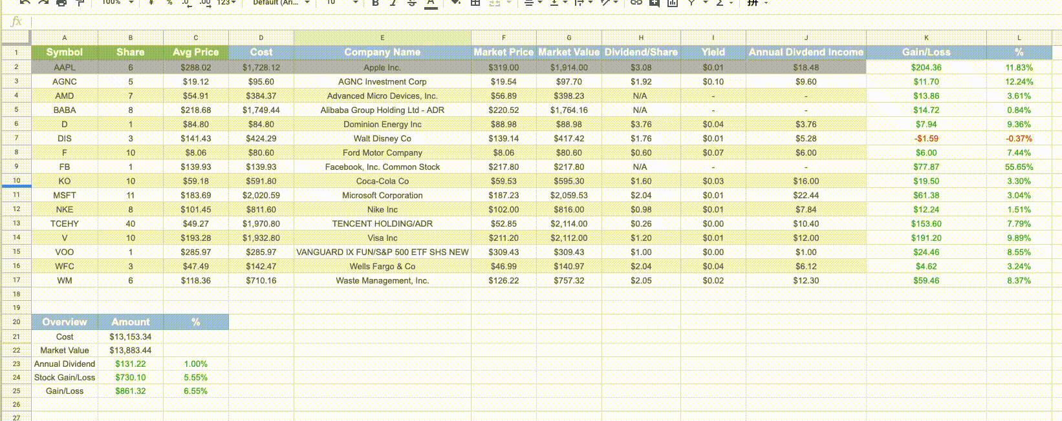Screen dimensions: 1062x421
Task: Select the $204.36 gain cell
Action: (x=926, y=67)
